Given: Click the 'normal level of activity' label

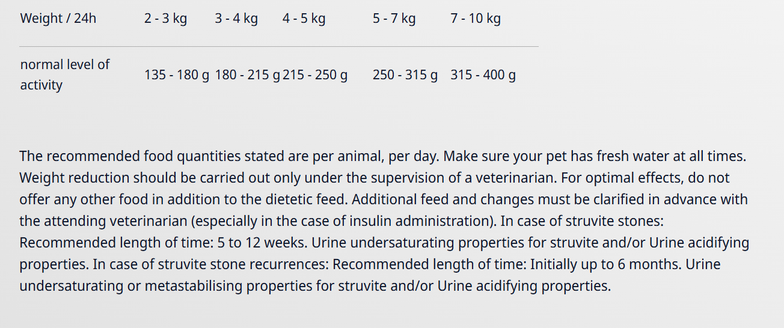Looking at the screenshot, I should (x=65, y=74).
